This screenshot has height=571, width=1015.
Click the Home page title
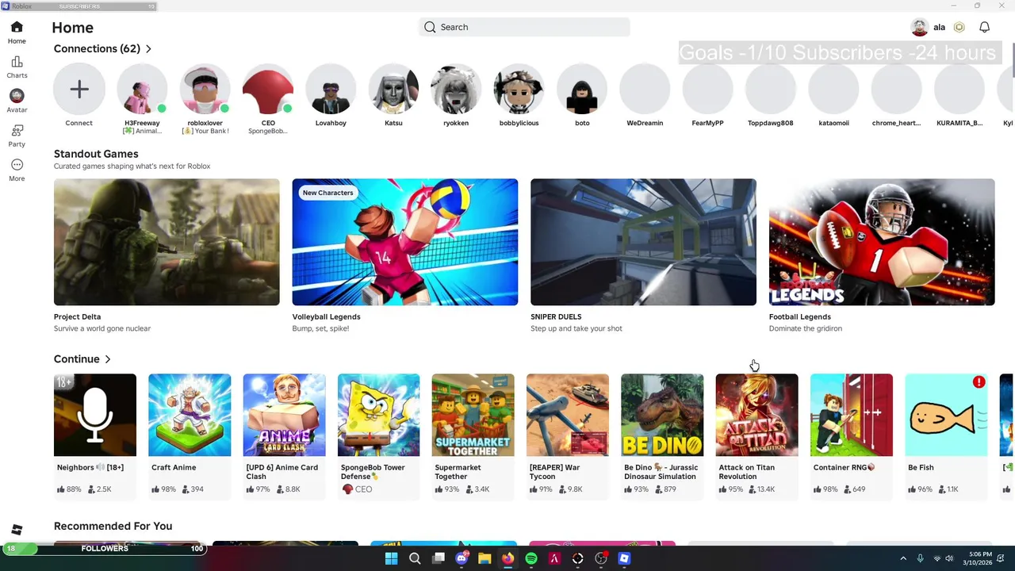coord(72,28)
